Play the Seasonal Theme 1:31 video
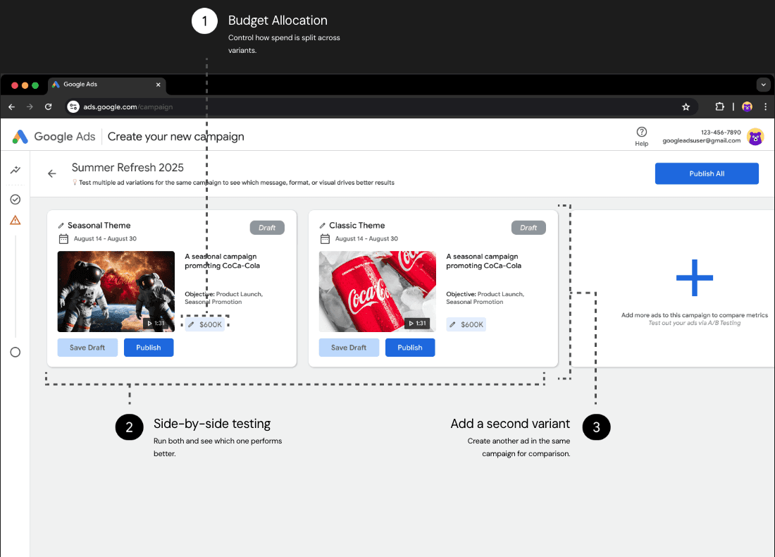The width and height of the screenshot is (775, 557). click(x=156, y=324)
